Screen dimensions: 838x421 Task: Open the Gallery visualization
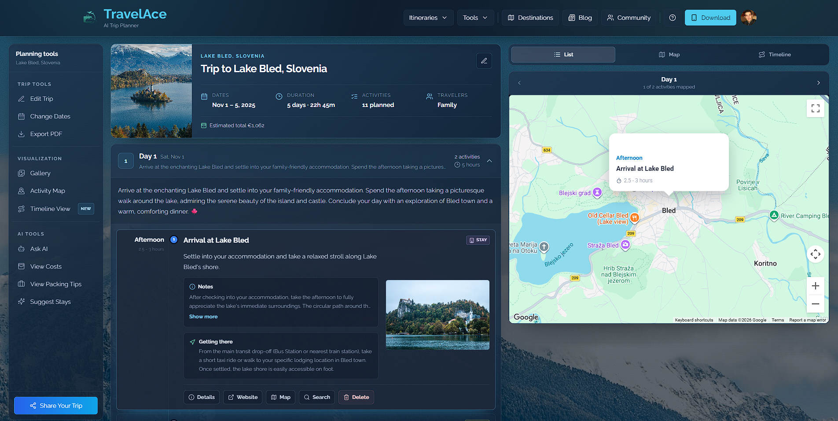coord(56,173)
